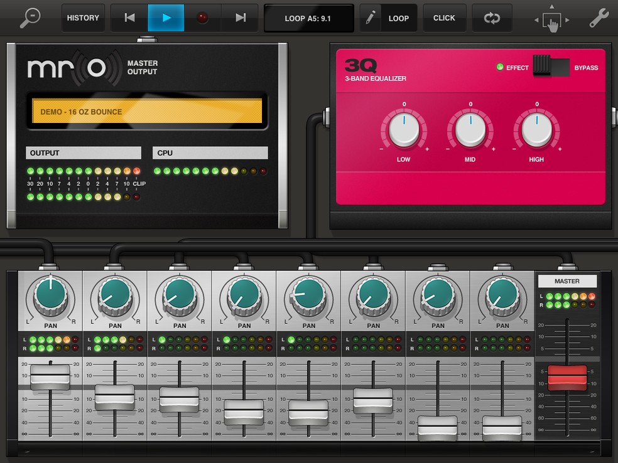The height and width of the screenshot is (463, 618).
Task: Click the MID band equalizer knob
Action: pyautogui.click(x=470, y=129)
